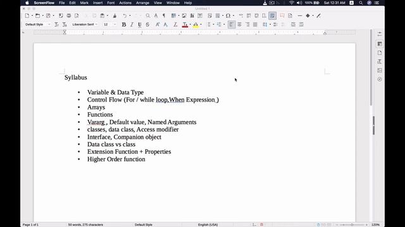Click the Insert Line icon
This screenshot has width=405, height=227.
299,16
